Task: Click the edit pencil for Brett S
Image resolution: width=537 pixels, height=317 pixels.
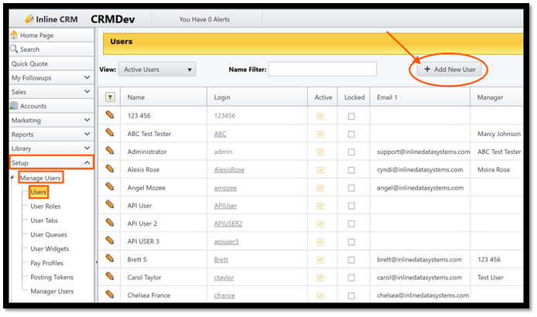Action: (x=110, y=258)
